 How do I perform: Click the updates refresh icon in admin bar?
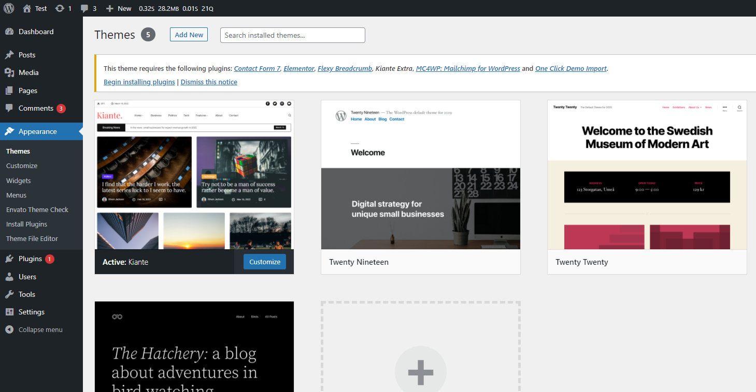(x=60, y=8)
